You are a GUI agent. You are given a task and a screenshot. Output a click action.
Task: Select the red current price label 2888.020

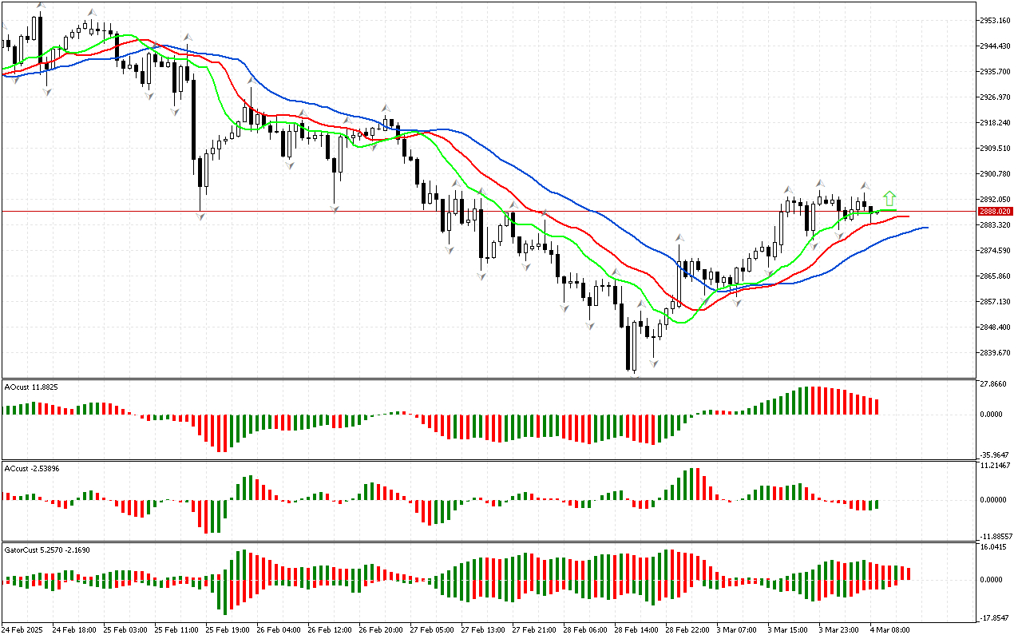(x=996, y=212)
